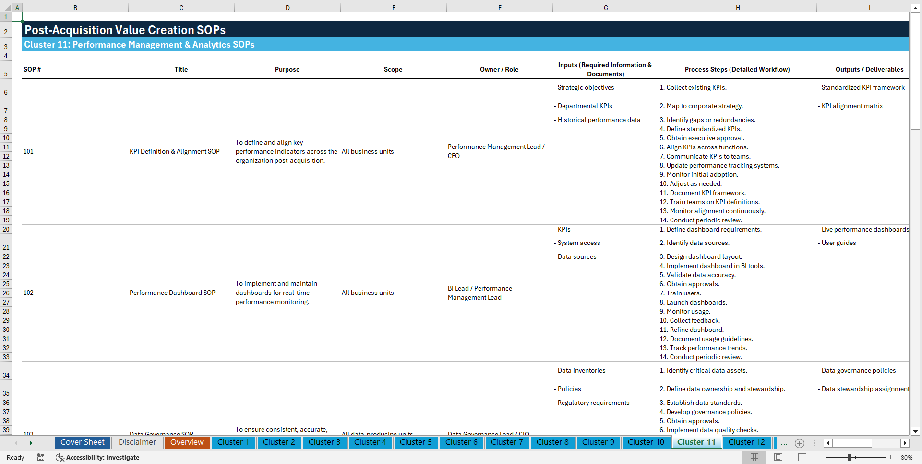Click Zoom In plus icon
Screen dimensions: 922x464
click(891, 457)
